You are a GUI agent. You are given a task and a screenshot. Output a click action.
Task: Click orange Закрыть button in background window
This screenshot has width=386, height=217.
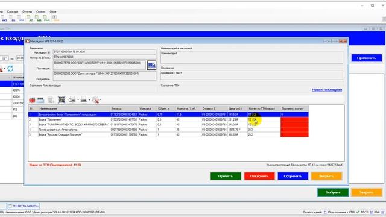click(367, 192)
